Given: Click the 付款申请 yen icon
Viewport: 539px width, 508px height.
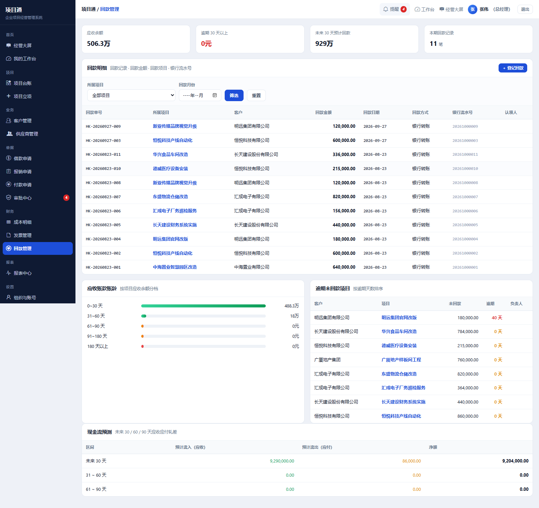Looking at the screenshot, I should (x=9, y=184).
